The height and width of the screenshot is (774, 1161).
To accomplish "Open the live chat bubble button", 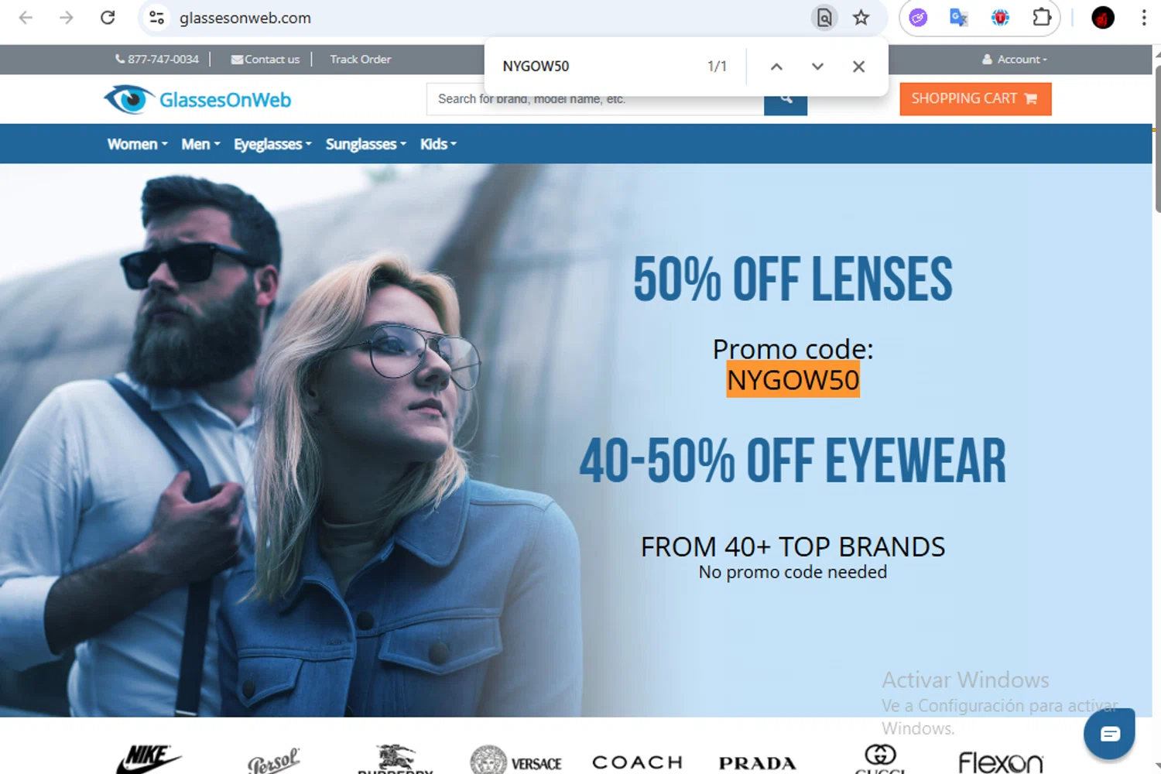I will coord(1109,734).
